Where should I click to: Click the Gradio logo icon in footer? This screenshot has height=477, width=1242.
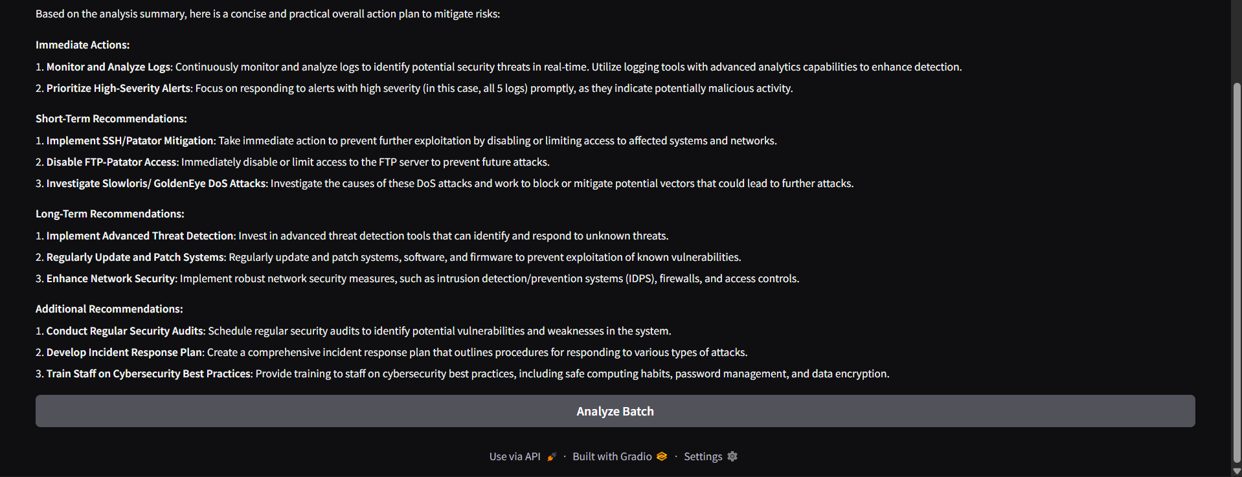click(x=661, y=456)
